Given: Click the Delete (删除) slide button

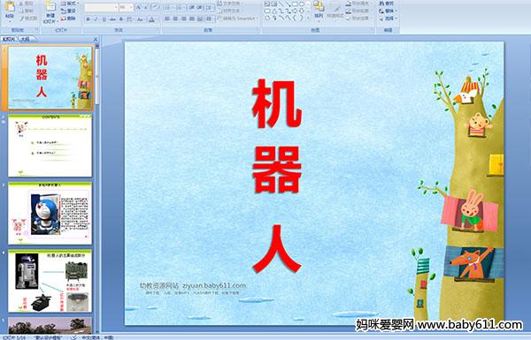Looking at the screenshot, I should [x=68, y=19].
